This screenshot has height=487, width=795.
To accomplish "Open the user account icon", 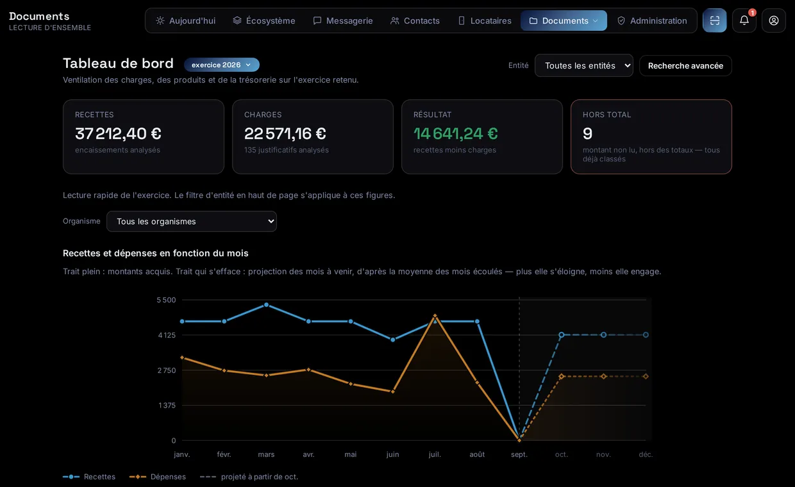I will click(x=774, y=21).
